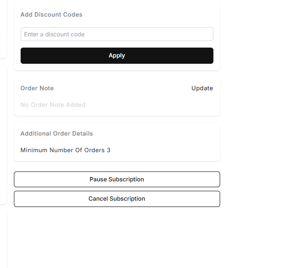The height and width of the screenshot is (268, 282).
Task: Click the discount code input field
Action: tap(117, 34)
